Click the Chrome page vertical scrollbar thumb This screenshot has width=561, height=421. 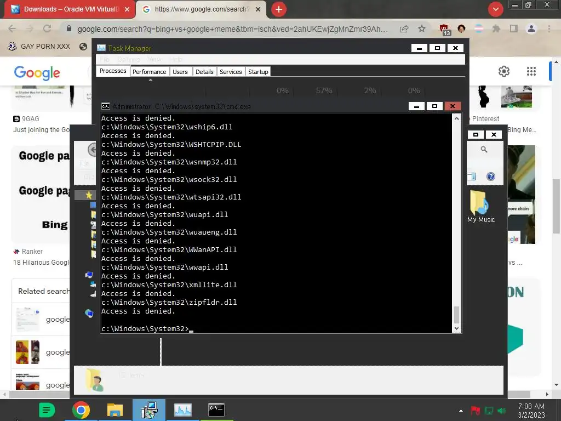556,206
